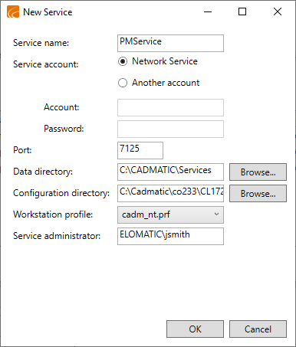Close the New Service window
Image resolution: width=296 pixels, height=347 pixels.
point(278,11)
